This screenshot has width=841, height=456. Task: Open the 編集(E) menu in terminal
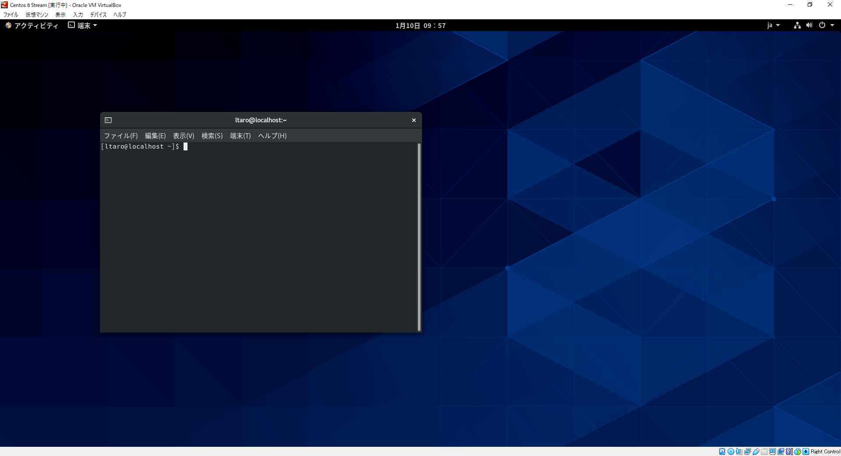click(x=155, y=136)
